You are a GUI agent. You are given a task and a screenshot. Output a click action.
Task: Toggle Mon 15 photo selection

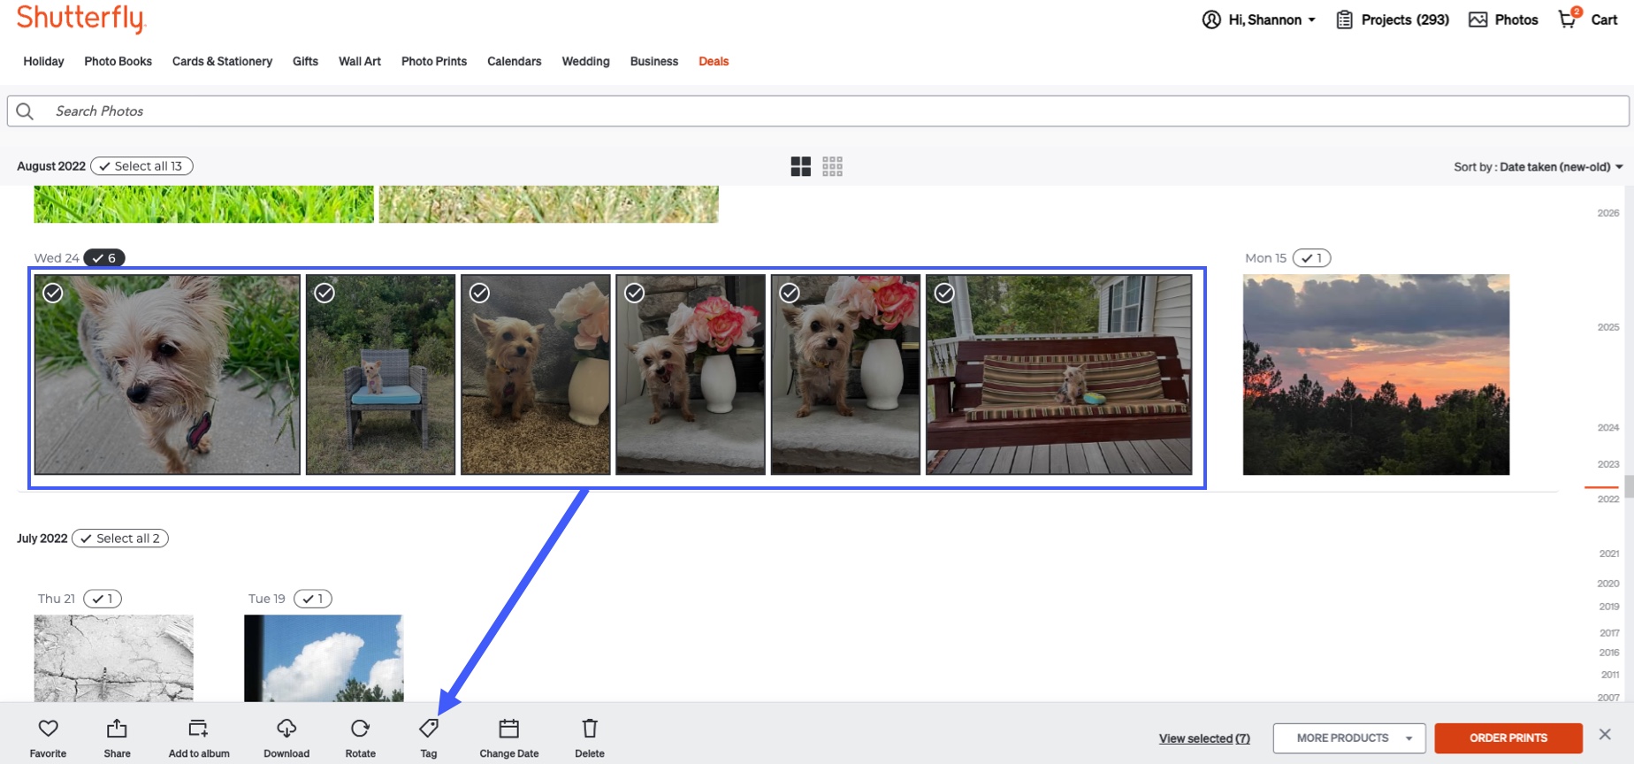[1311, 258]
